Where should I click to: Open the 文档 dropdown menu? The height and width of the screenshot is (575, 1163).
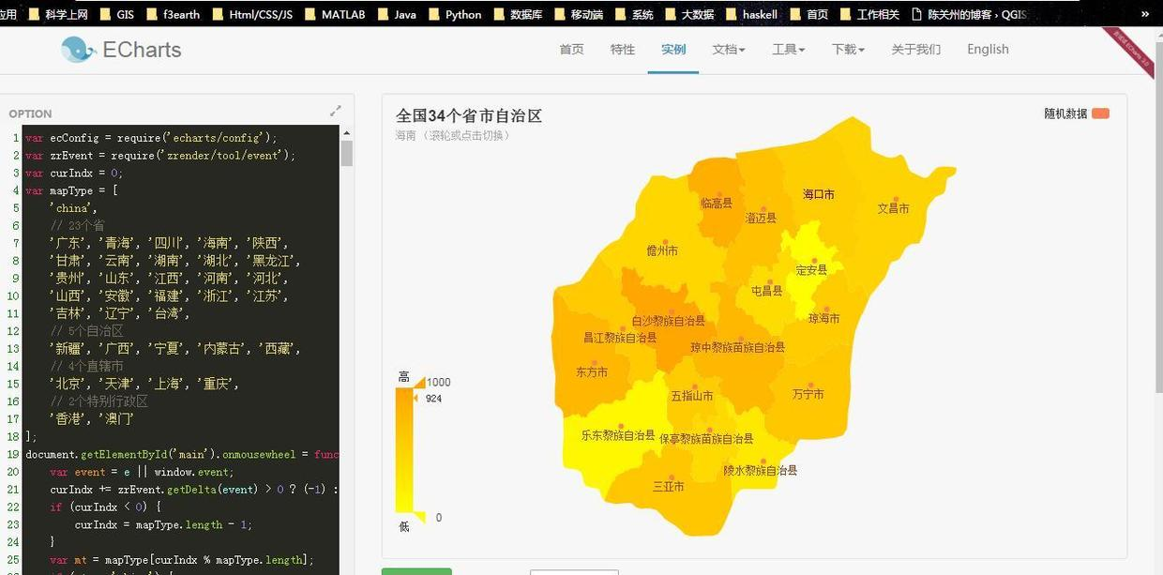(728, 49)
